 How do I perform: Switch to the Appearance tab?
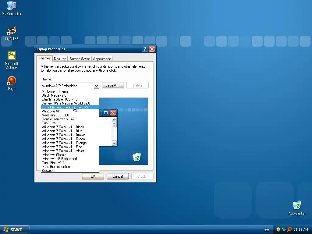click(102, 59)
